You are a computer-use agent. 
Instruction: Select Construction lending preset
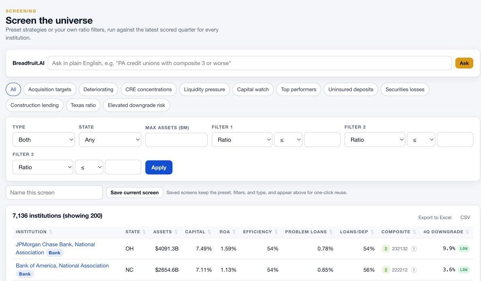coord(34,105)
